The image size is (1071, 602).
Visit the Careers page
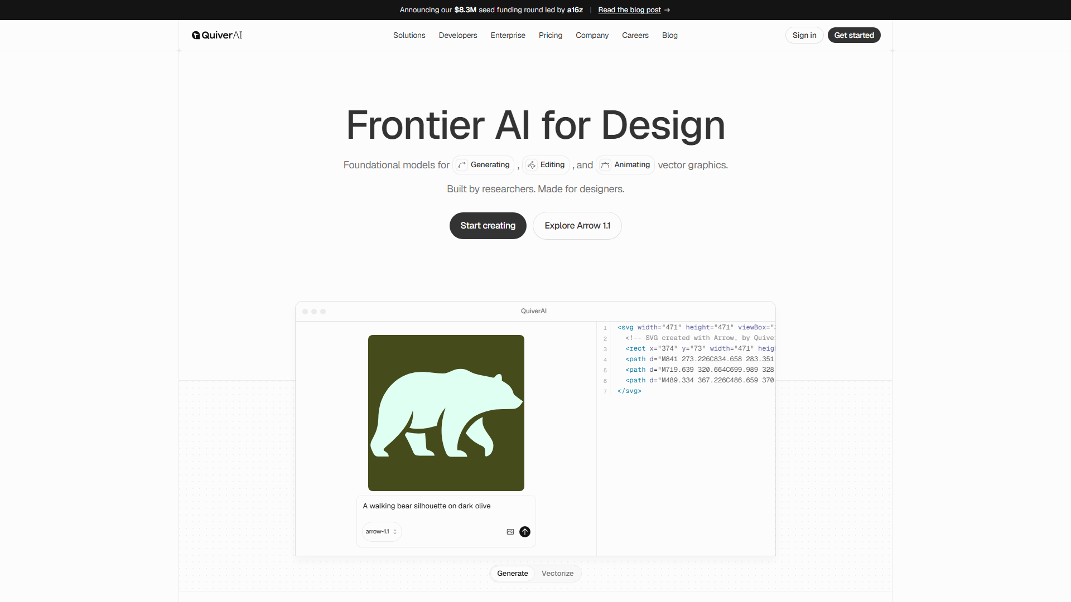point(635,35)
